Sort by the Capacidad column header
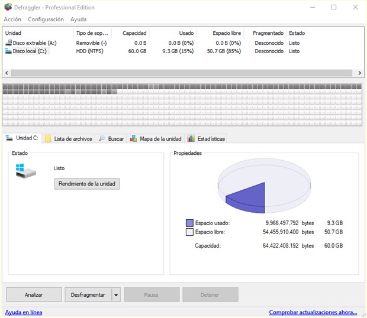The height and width of the screenshot is (318, 367). 130,33
